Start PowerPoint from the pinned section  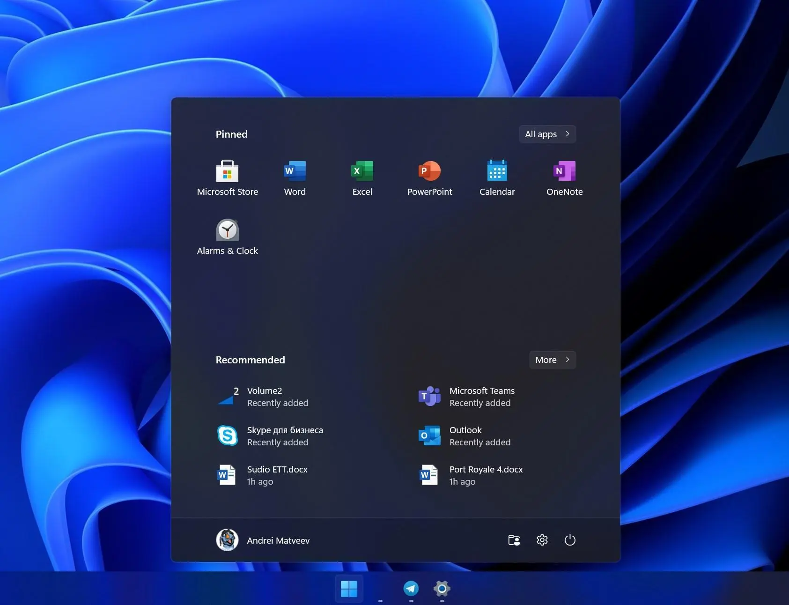tap(430, 178)
